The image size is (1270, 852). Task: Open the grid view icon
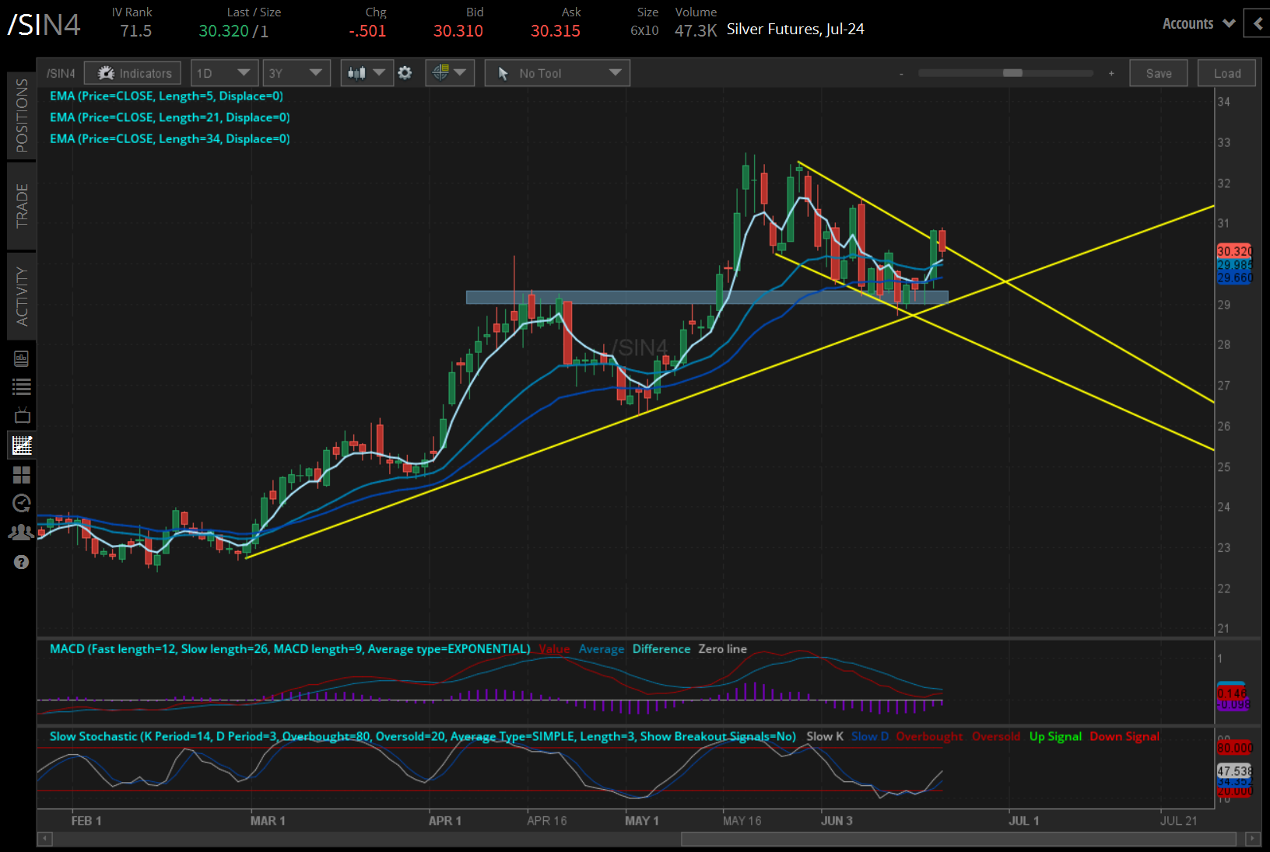22,475
